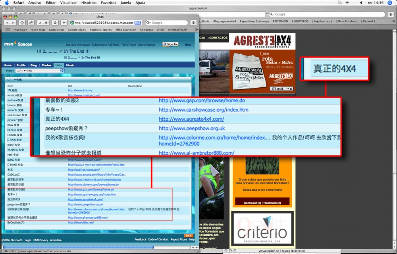The height and width of the screenshot is (254, 397).
Task: Click the Code of Conduct footer link
Action: point(158,239)
